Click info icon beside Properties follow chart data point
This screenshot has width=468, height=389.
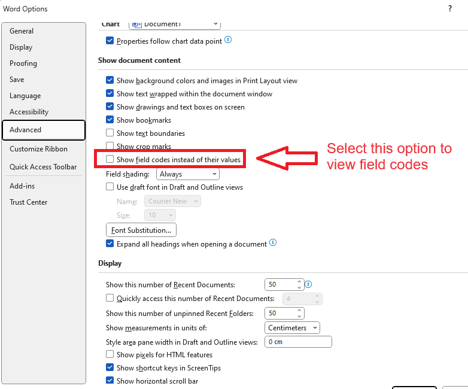coord(228,39)
